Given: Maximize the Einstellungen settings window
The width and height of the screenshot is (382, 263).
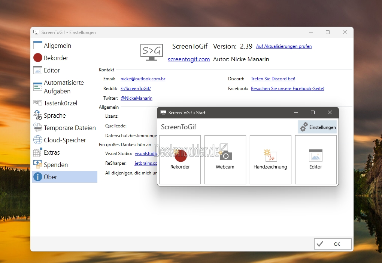Looking at the screenshot, I should [x=328, y=32].
